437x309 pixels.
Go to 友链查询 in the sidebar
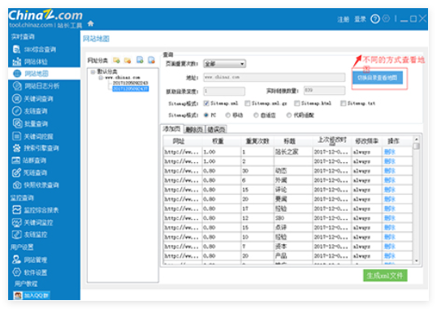(x=30, y=111)
